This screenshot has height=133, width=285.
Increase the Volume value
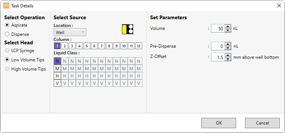[228, 26]
